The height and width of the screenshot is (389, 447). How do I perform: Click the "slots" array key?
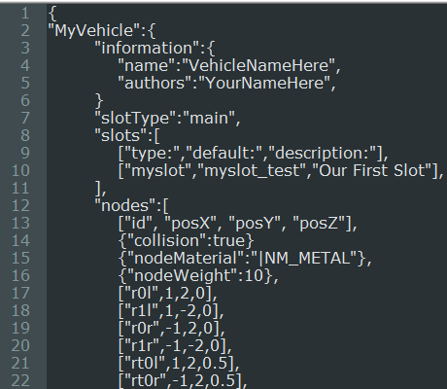point(121,136)
